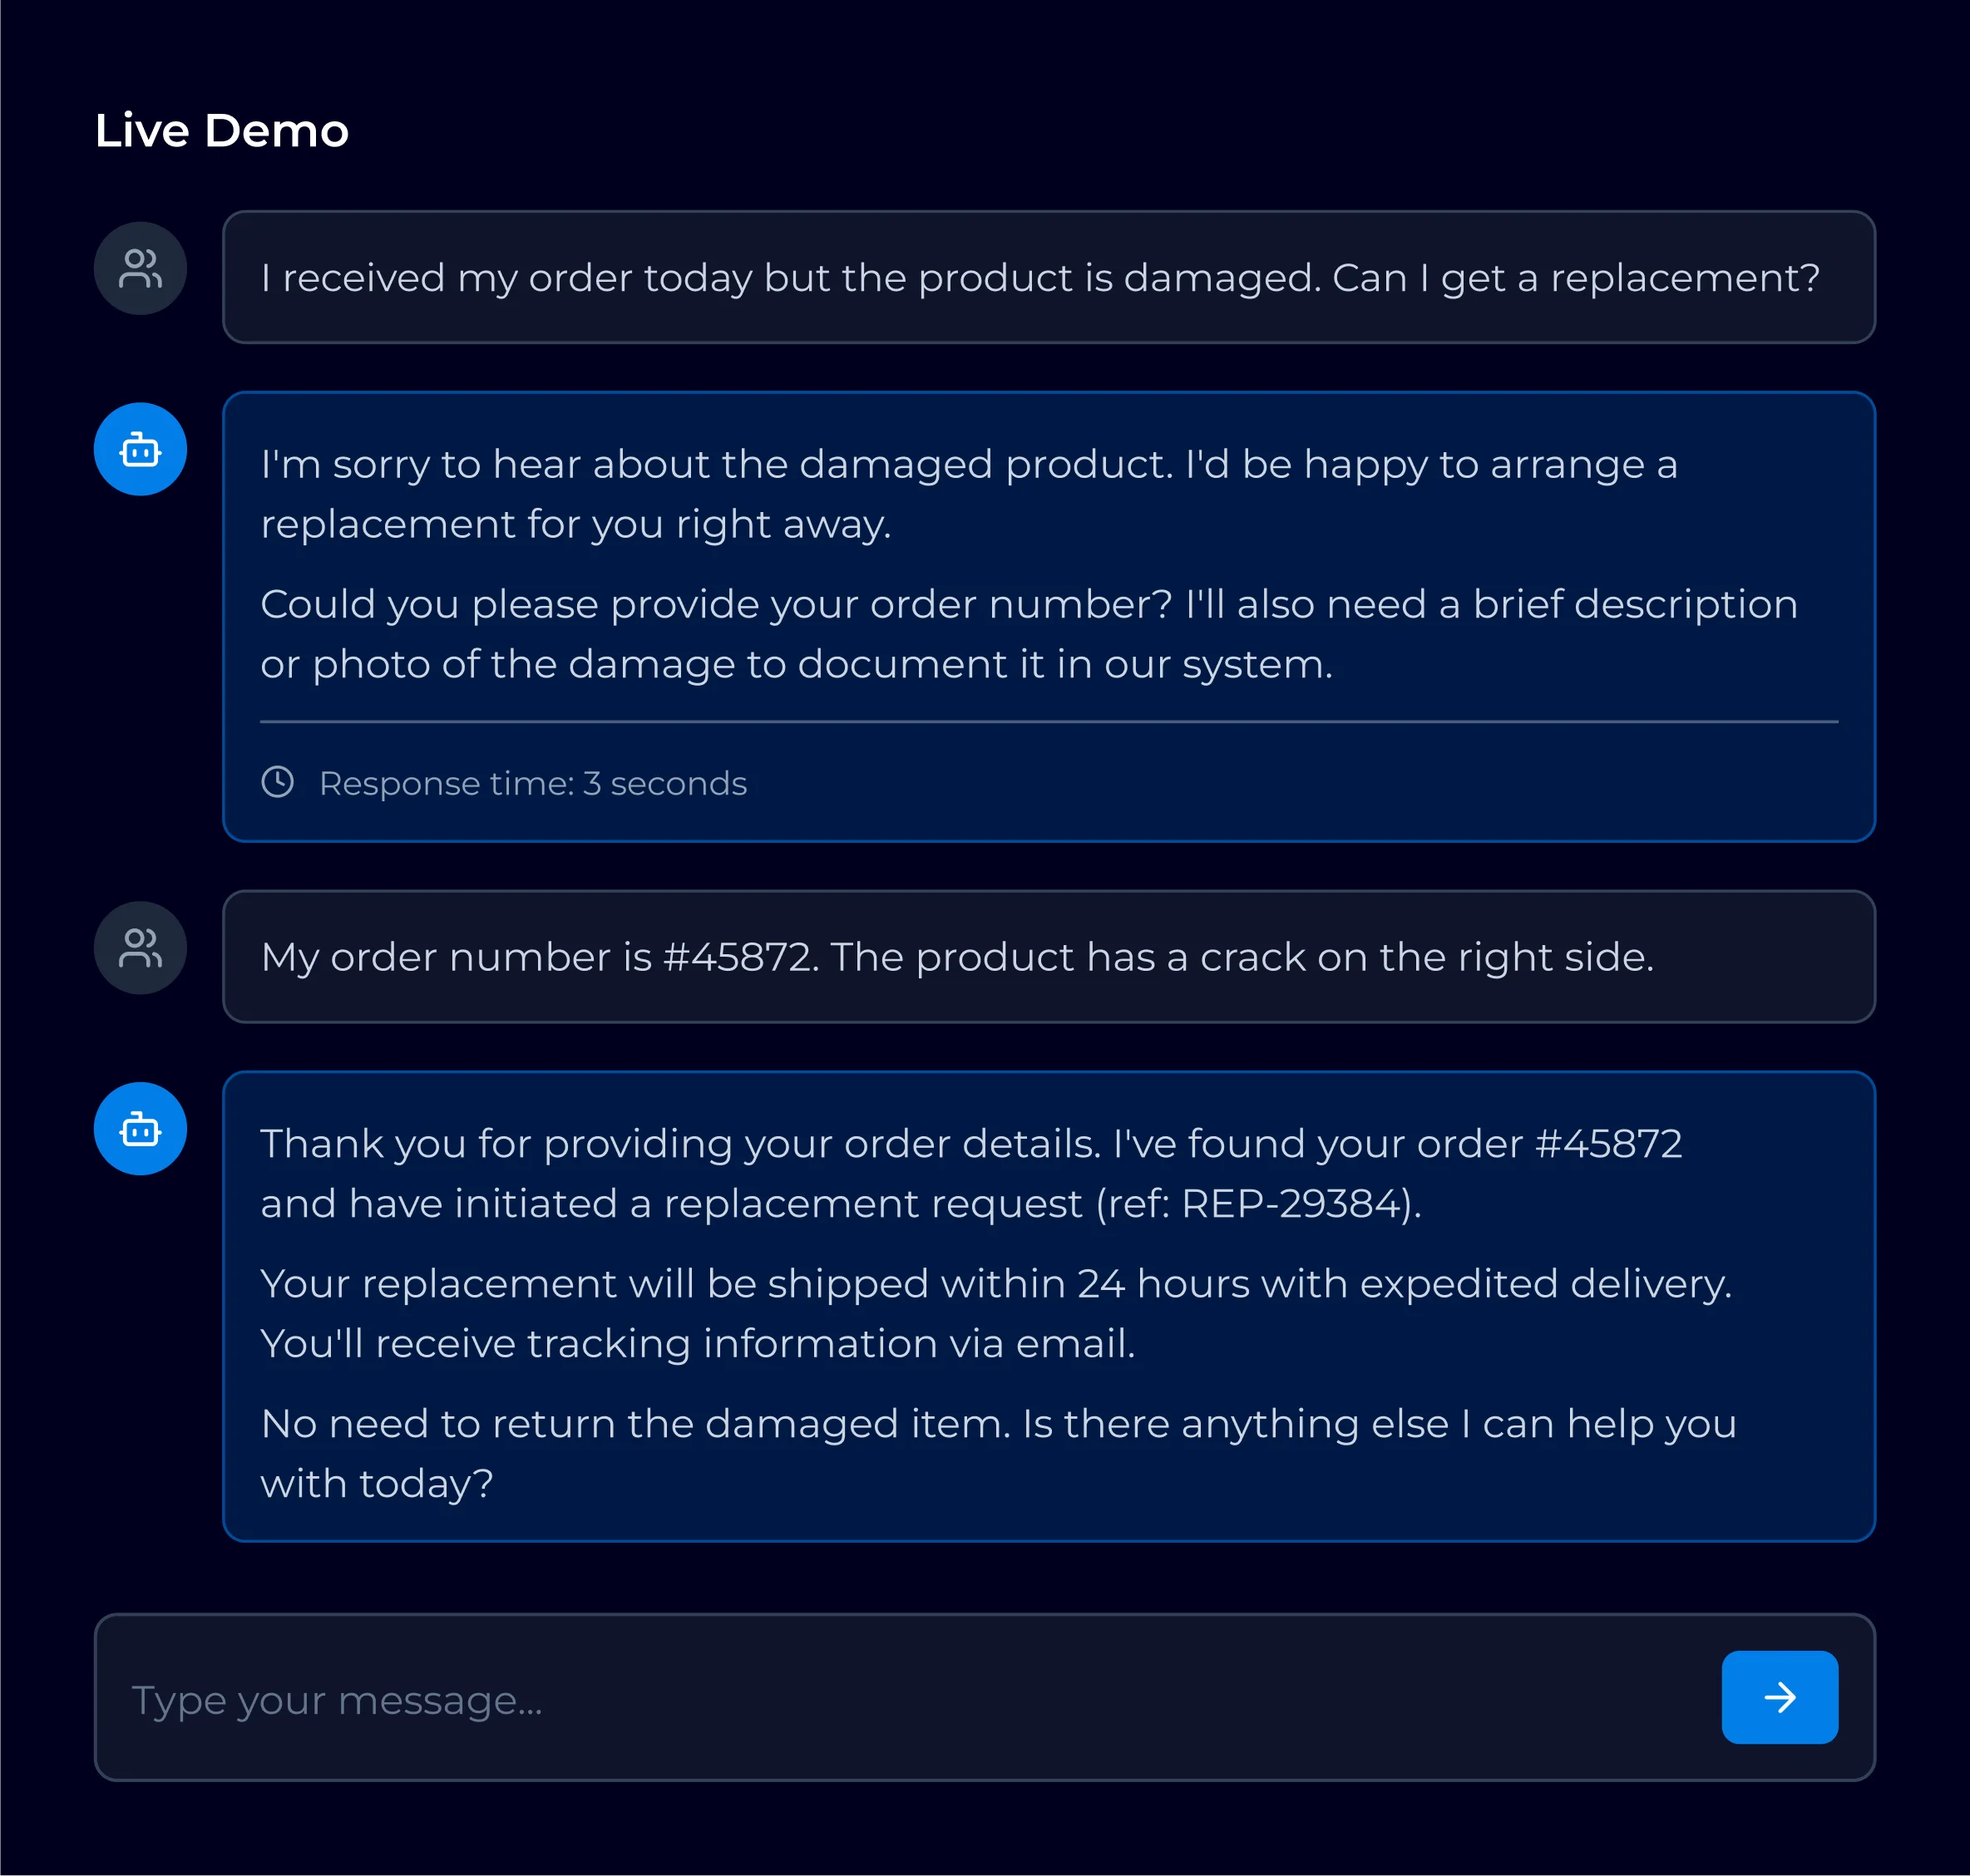Click the blue send arrow button
Image resolution: width=1970 pixels, height=1876 pixels.
pos(1779,1697)
